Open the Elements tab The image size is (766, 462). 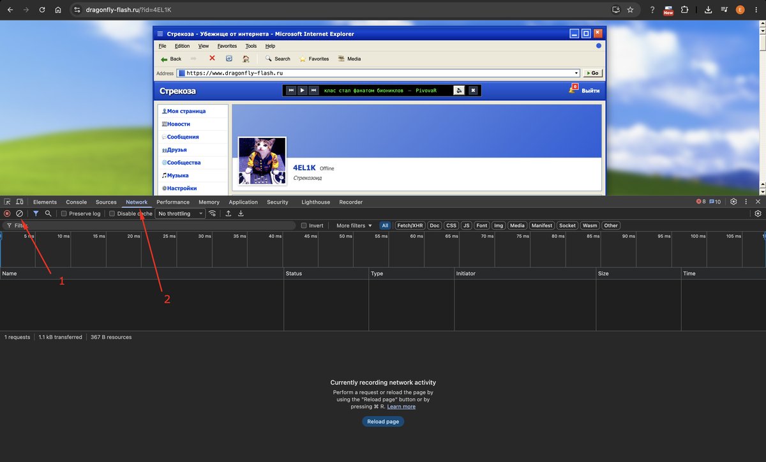click(x=45, y=202)
